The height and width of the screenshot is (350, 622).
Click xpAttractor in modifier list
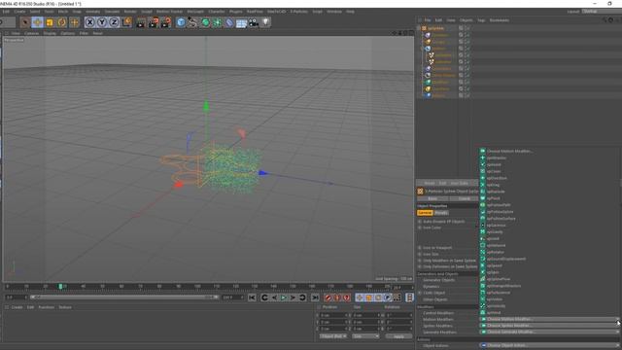click(x=497, y=157)
